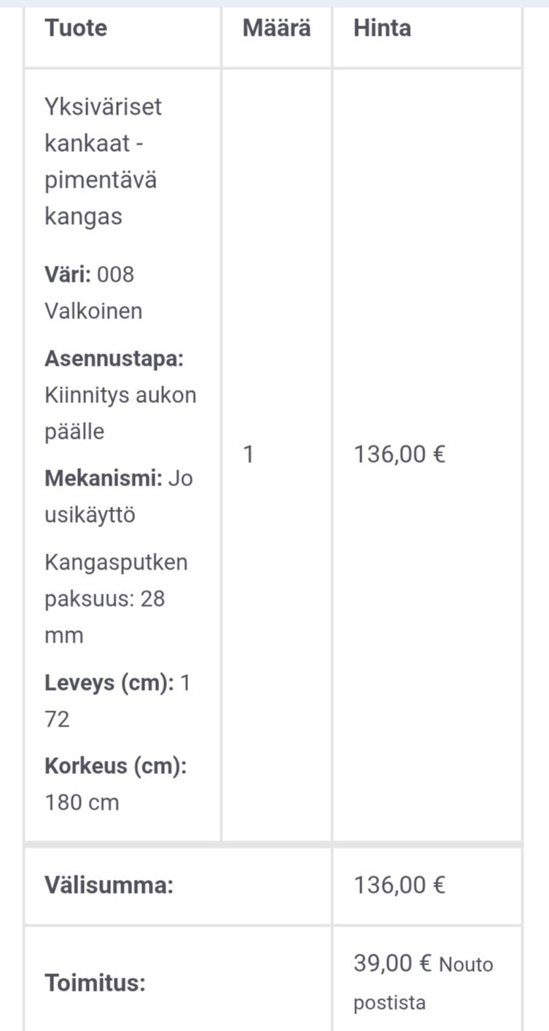Click the Väri label
The height and width of the screenshot is (1031, 549).
(68, 275)
